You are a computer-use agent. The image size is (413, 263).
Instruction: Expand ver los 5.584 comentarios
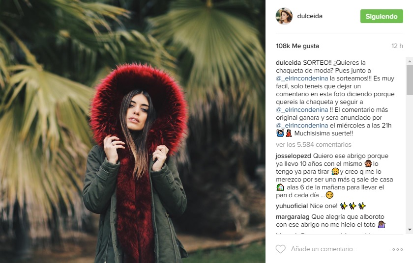click(x=314, y=145)
